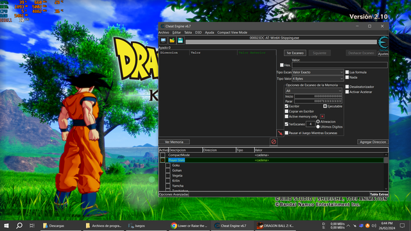Switch to Dragon Ball Z game on the taskbar
Screen dimensions: 411x231
click(275, 225)
